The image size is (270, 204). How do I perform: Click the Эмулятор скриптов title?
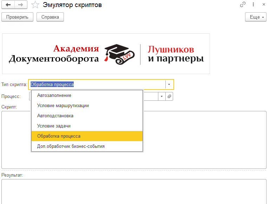pyautogui.click(x=72, y=5)
